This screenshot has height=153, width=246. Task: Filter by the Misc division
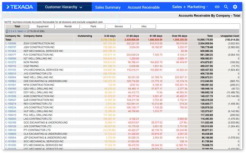[144, 26]
